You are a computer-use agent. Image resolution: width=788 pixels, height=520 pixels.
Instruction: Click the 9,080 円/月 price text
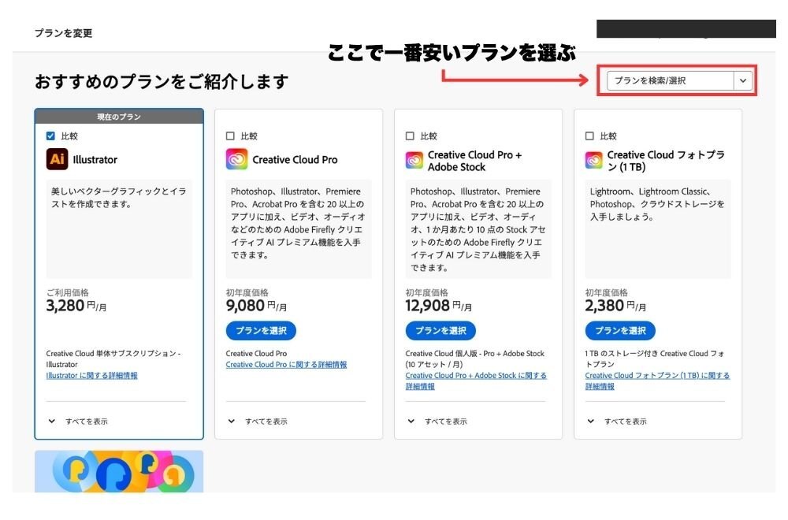click(x=256, y=306)
